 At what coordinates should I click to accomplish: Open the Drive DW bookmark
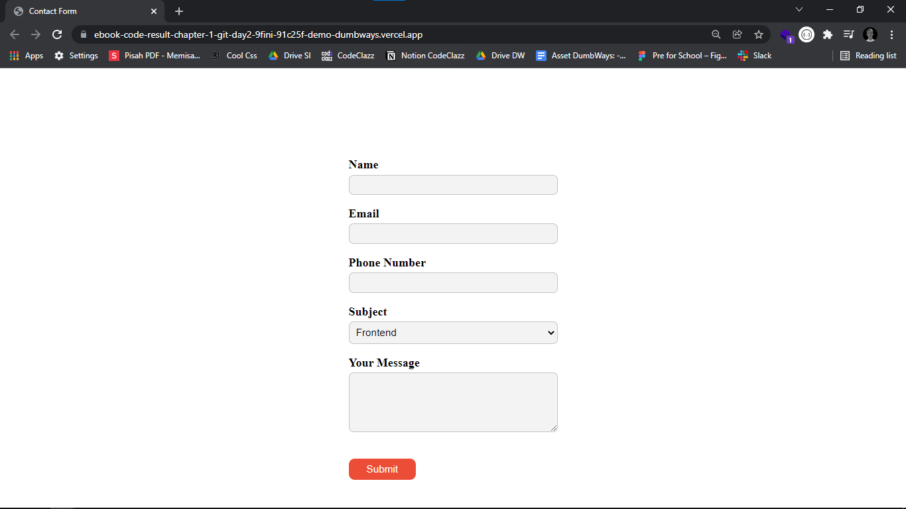[x=500, y=56]
